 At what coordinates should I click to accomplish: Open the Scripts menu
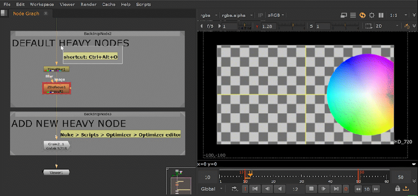[143, 5]
